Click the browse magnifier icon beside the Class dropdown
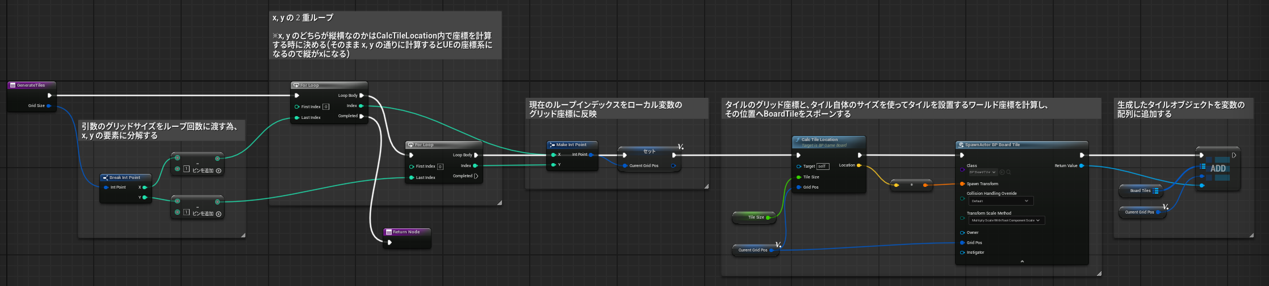This screenshot has width=1269, height=286. (x=1008, y=172)
